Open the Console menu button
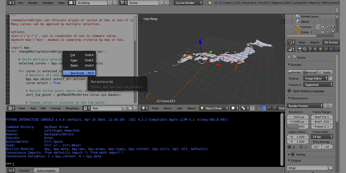The height and width of the screenshot is (173, 346). click(x=24, y=170)
